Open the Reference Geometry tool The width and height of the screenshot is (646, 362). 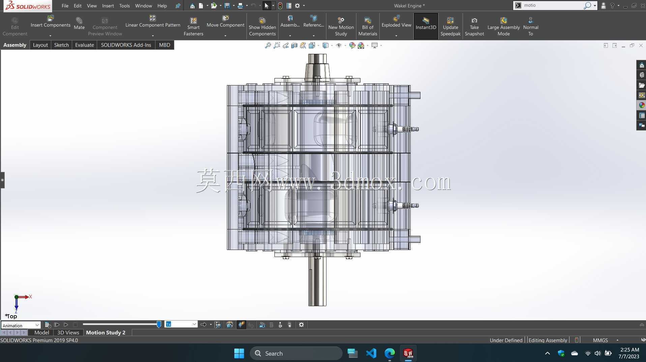pyautogui.click(x=314, y=22)
